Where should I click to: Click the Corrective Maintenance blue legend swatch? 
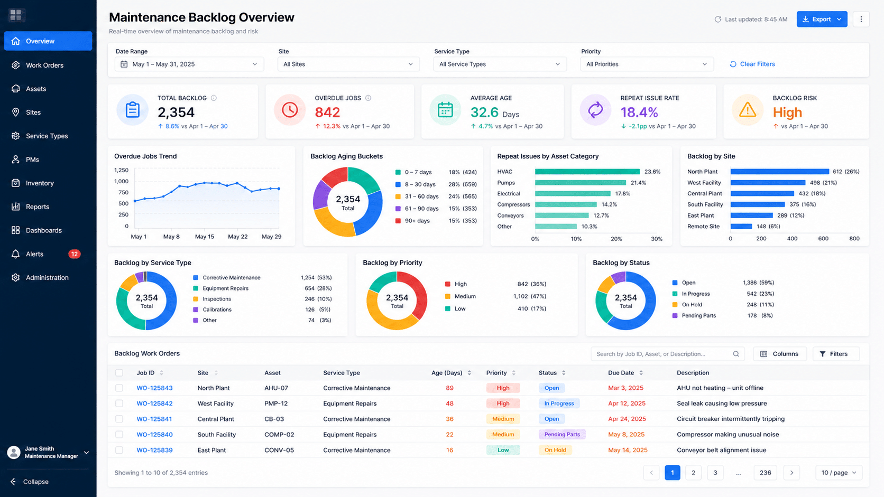196,278
